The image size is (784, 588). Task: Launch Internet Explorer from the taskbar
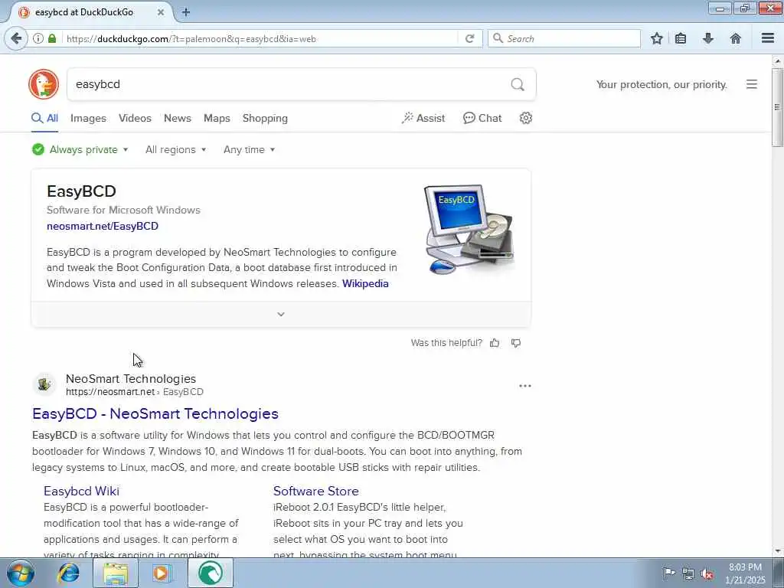(68, 573)
